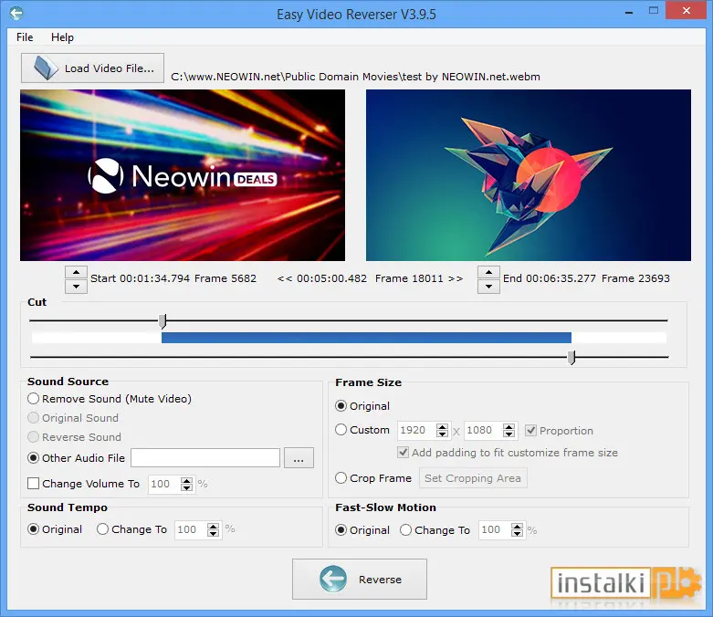Increase motion speed with up arrow
The width and height of the screenshot is (713, 617).
point(517,527)
